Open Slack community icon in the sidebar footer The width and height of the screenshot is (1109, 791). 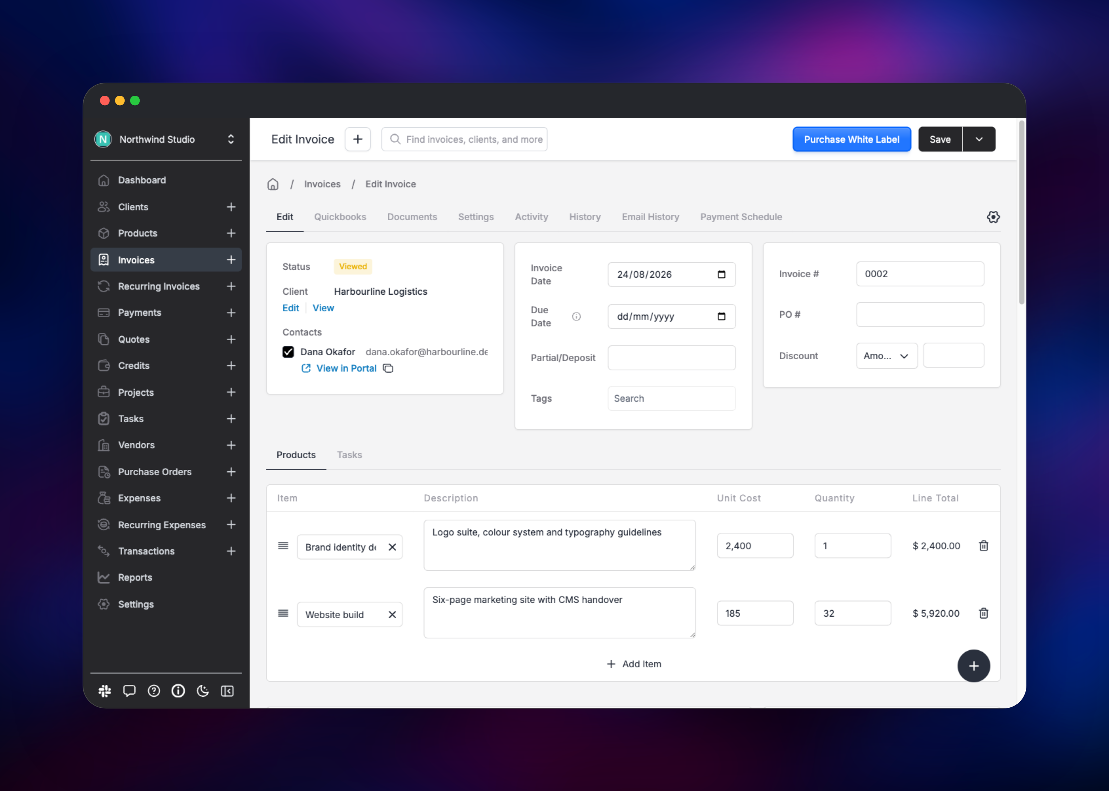click(x=105, y=691)
